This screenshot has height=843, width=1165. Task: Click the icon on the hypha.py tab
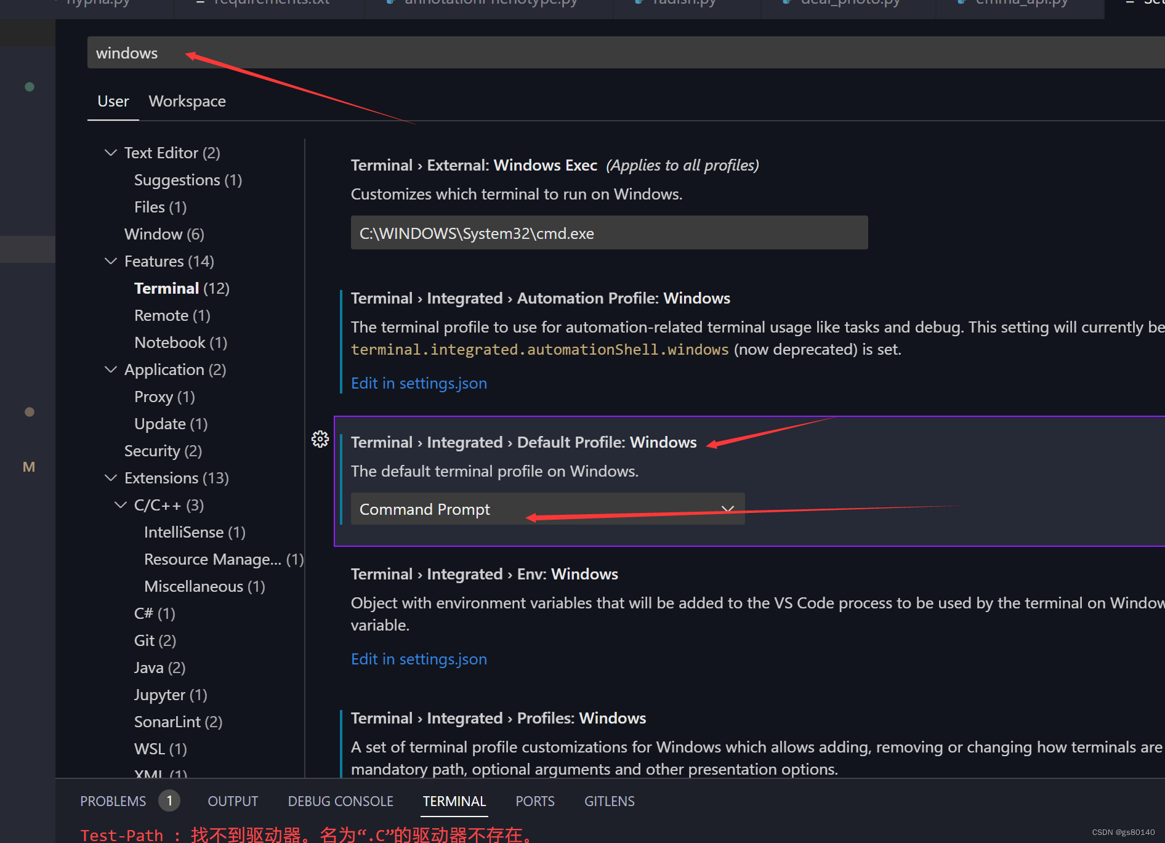tap(56, 2)
